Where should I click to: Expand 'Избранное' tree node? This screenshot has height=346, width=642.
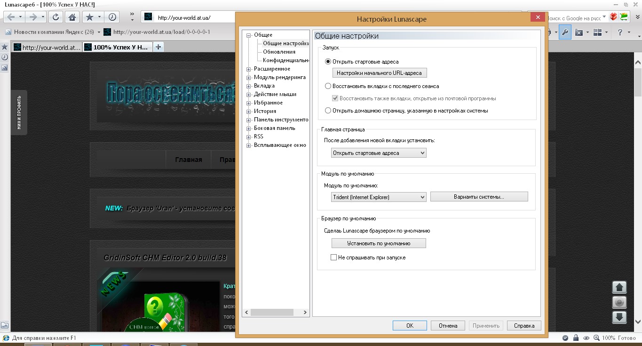click(x=249, y=103)
